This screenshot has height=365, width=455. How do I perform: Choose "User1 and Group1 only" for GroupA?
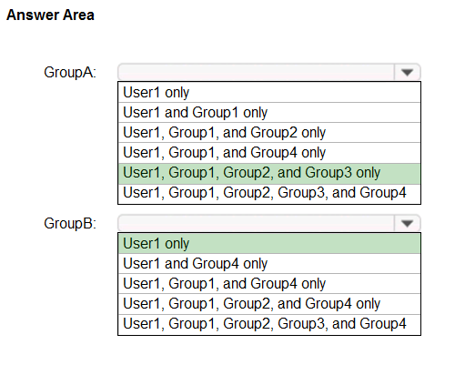pyautogui.click(x=269, y=113)
